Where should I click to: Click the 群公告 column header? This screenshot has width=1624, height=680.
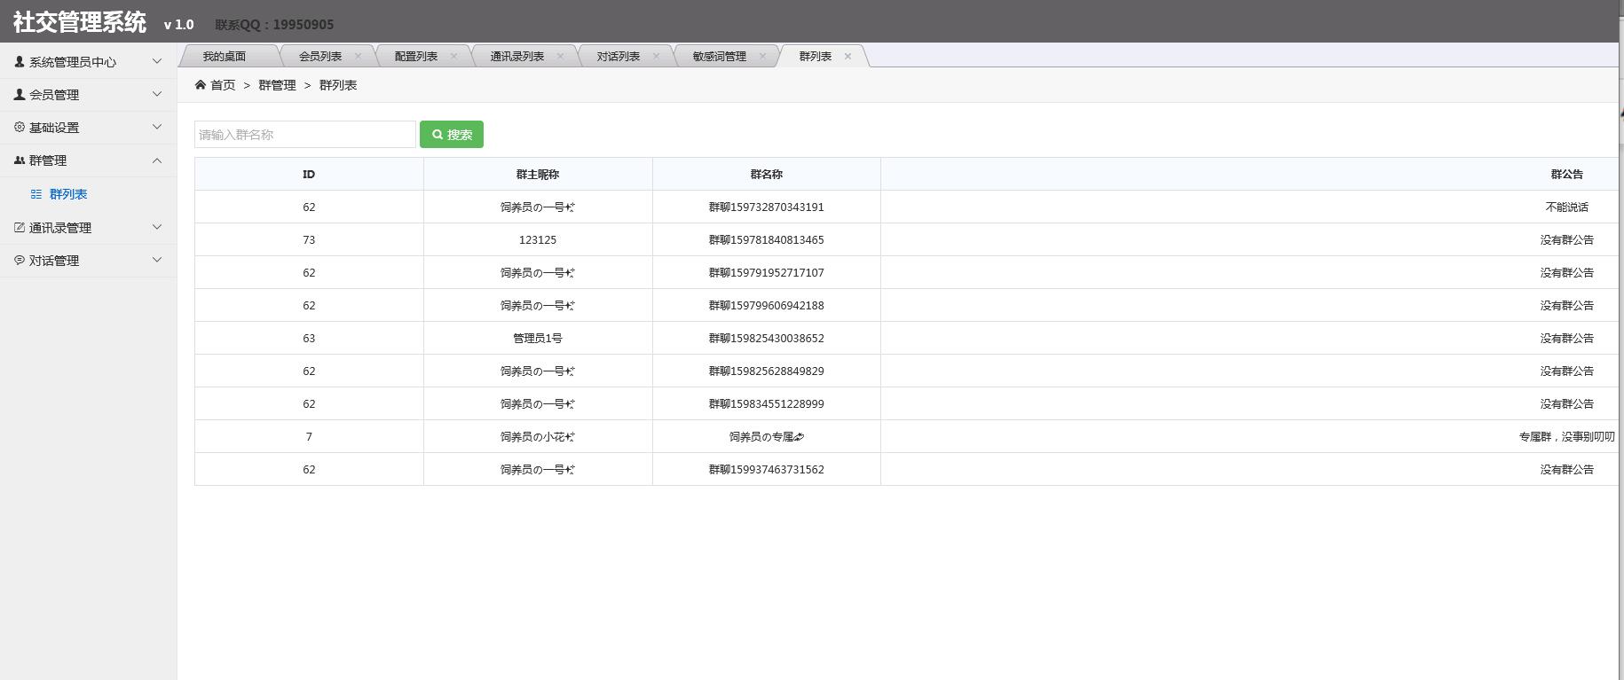pyautogui.click(x=1567, y=175)
